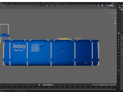Toggle auto keying record button
This screenshot has width=123, height=92.
[x=39, y=85]
